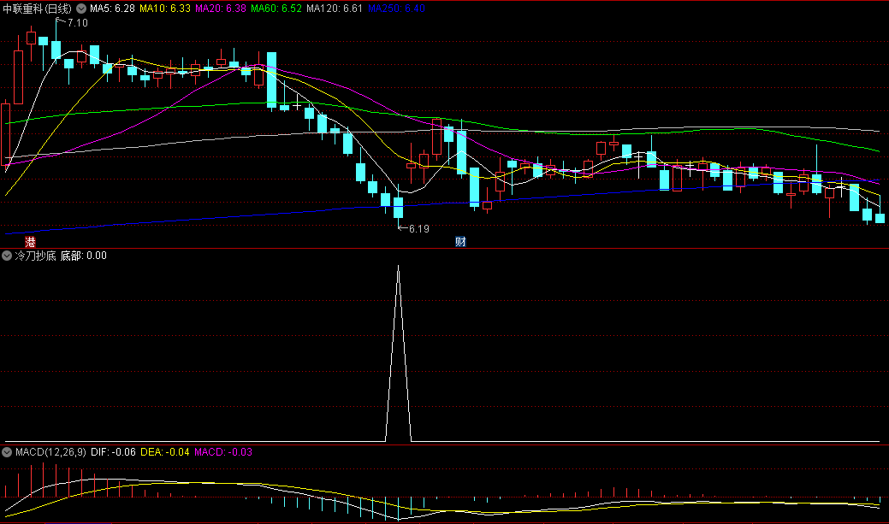
Task: Open the main chart indicator dropdown arrow
Action: click(81, 9)
